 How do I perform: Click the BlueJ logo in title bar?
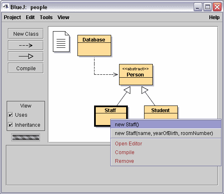pyautogui.click(x=6, y=7)
